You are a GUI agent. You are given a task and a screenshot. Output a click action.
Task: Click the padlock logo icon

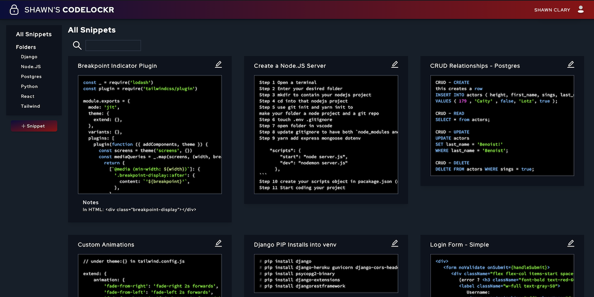[14, 10]
